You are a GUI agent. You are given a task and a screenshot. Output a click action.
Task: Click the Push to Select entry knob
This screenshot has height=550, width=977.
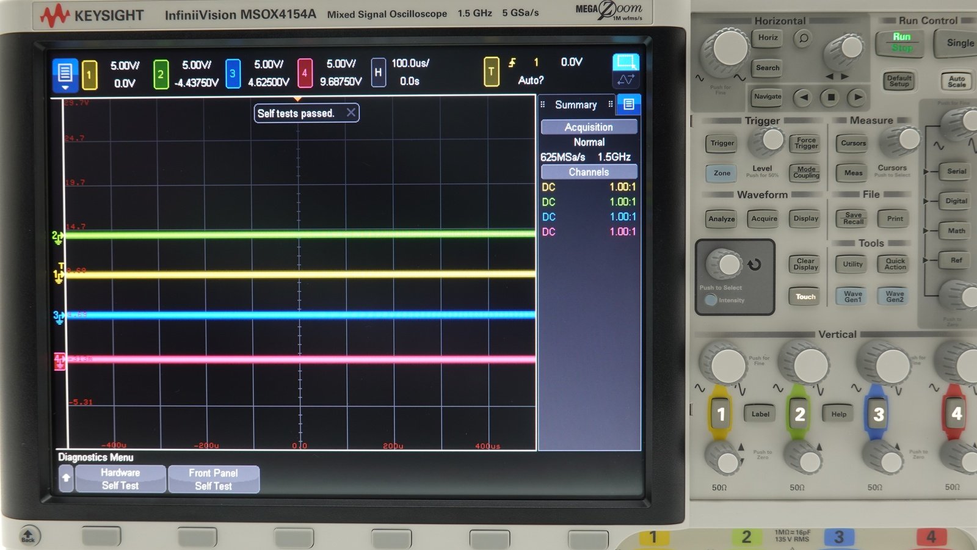725,264
